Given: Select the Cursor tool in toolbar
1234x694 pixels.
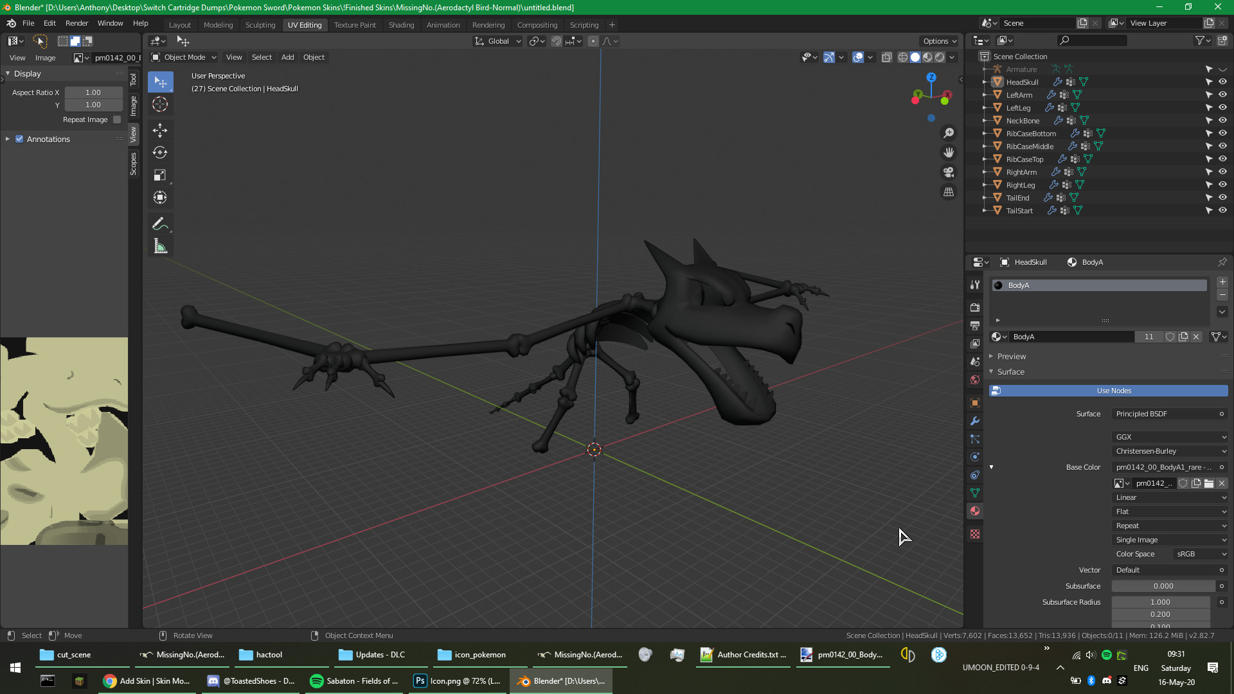Looking at the screenshot, I should pyautogui.click(x=160, y=104).
